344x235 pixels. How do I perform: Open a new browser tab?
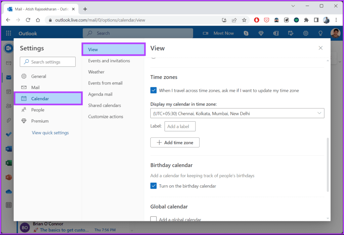(x=85, y=9)
